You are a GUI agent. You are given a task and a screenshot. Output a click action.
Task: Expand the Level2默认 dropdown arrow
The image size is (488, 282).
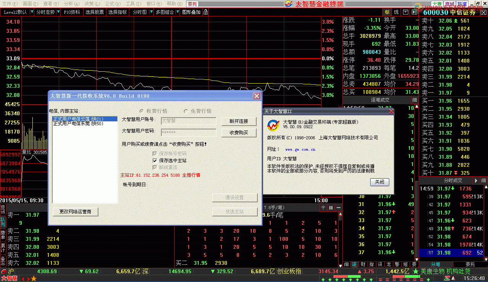tap(31, 12)
